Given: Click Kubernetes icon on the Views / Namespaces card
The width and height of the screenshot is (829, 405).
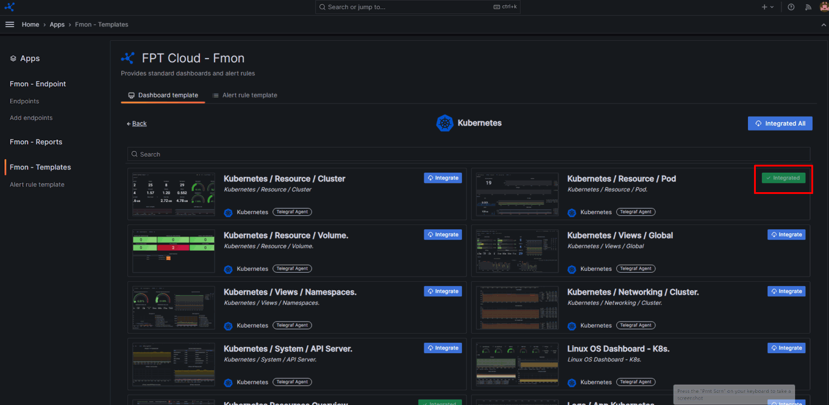Looking at the screenshot, I should click(x=228, y=326).
